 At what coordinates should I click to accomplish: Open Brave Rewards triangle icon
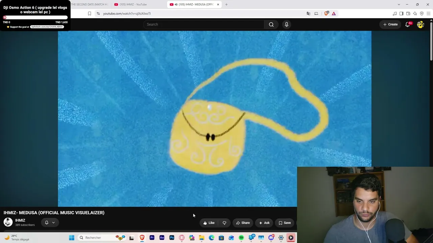334,13
